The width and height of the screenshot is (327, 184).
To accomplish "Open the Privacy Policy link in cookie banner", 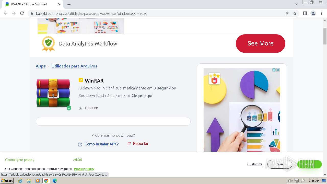I will pyautogui.click(x=84, y=169).
